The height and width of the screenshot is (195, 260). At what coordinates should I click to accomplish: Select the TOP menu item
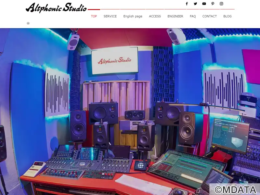click(94, 16)
